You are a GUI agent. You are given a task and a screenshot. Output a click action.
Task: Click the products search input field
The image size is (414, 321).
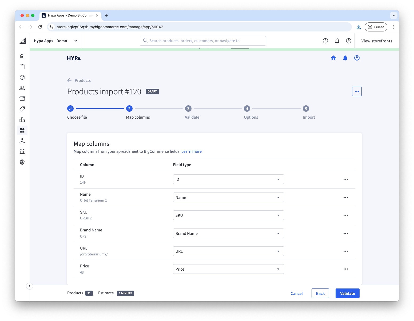tap(203, 41)
